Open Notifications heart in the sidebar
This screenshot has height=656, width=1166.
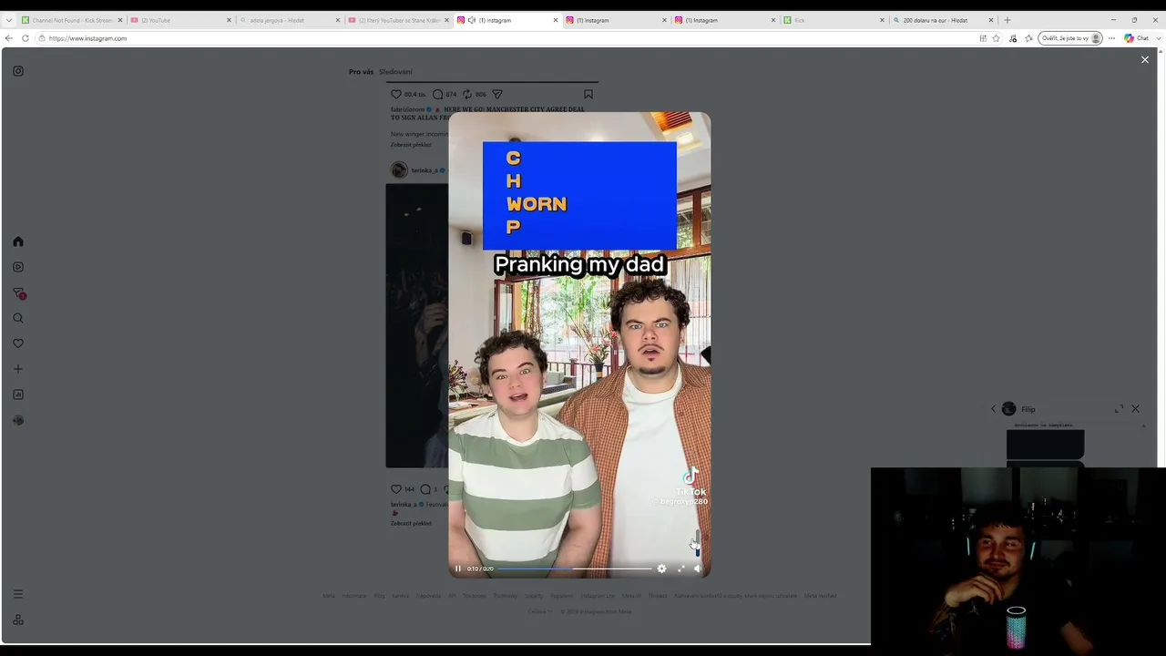(18, 343)
